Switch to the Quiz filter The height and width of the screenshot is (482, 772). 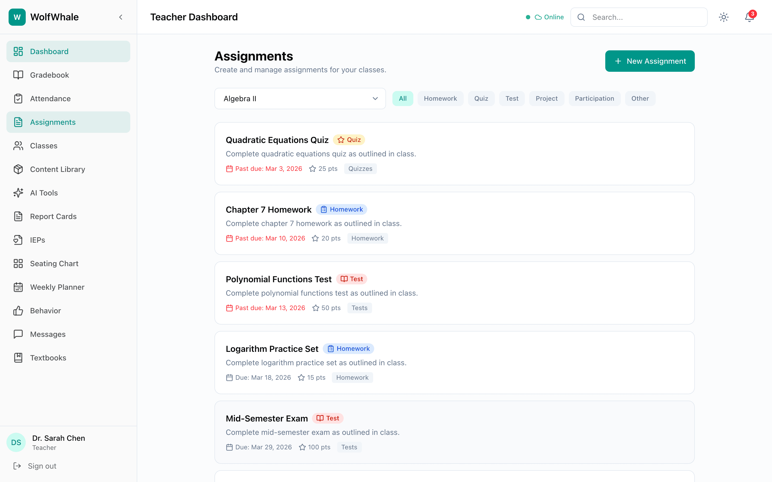[x=481, y=98]
